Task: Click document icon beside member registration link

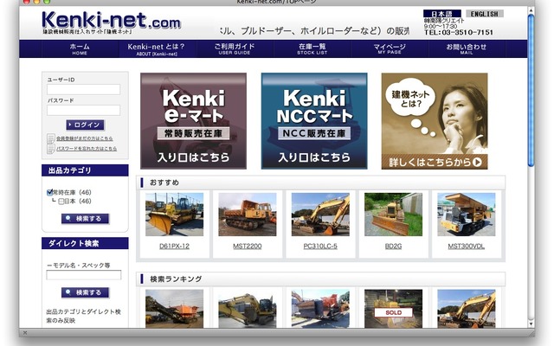Action: (x=51, y=138)
